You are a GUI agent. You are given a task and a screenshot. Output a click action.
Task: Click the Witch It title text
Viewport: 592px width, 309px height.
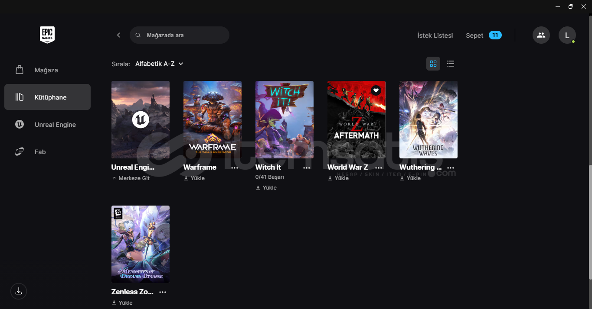[268, 167]
